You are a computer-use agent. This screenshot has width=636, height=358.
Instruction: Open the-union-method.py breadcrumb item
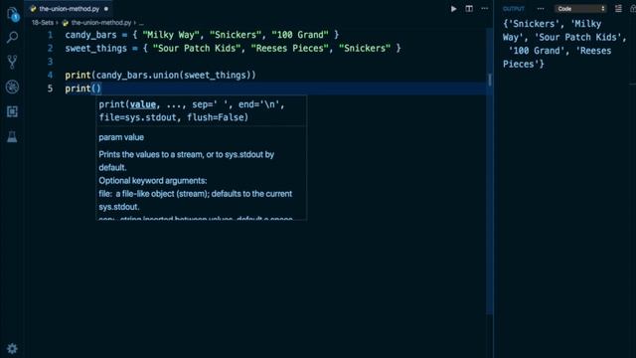point(101,23)
